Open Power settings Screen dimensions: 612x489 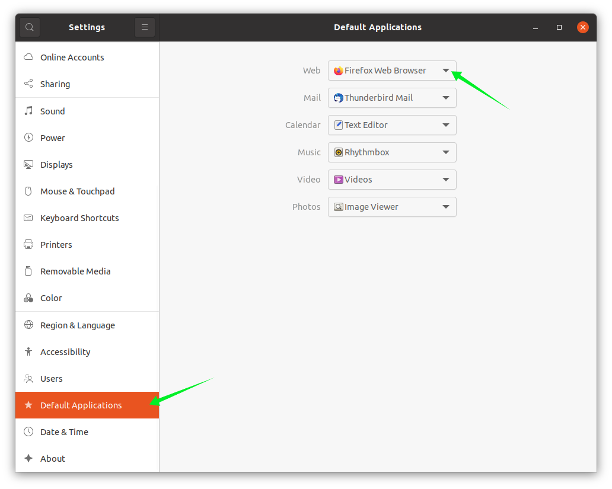[87, 138]
